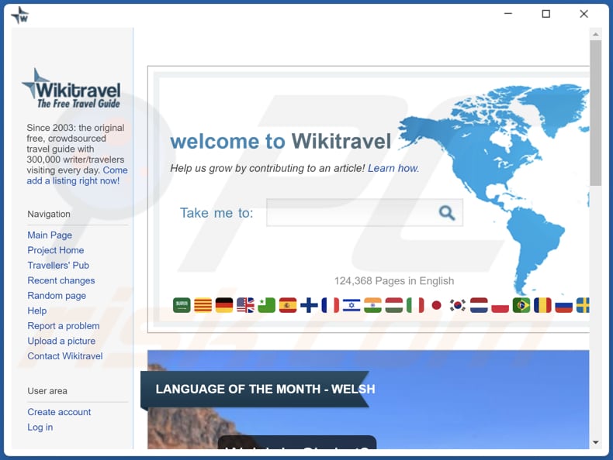
Task: Click Report a problem link
Action: pos(64,326)
